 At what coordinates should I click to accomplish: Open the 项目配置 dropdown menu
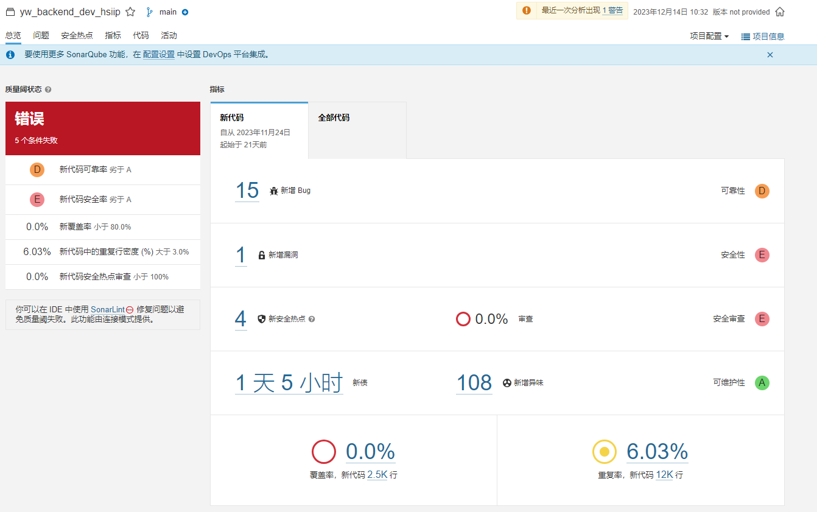coord(709,36)
